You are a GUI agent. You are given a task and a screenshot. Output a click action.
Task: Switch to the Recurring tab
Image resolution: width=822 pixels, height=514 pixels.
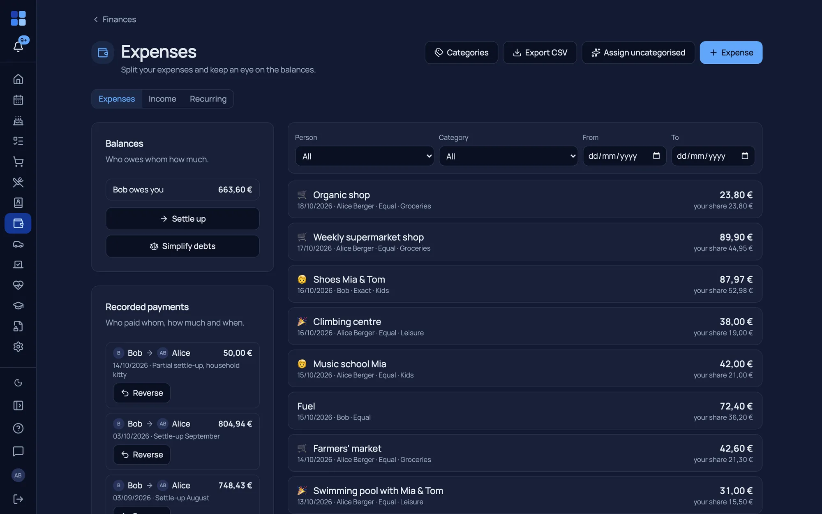(x=208, y=99)
